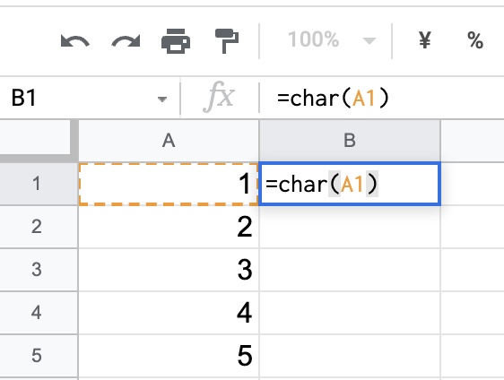
Task: Click cell A4 containing 4
Action: coord(169,312)
